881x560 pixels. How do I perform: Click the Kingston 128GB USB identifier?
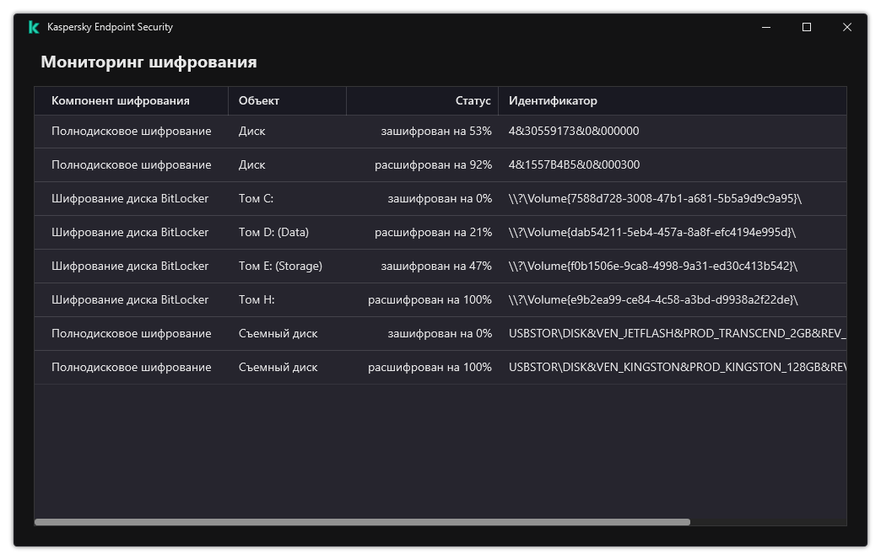coord(676,367)
